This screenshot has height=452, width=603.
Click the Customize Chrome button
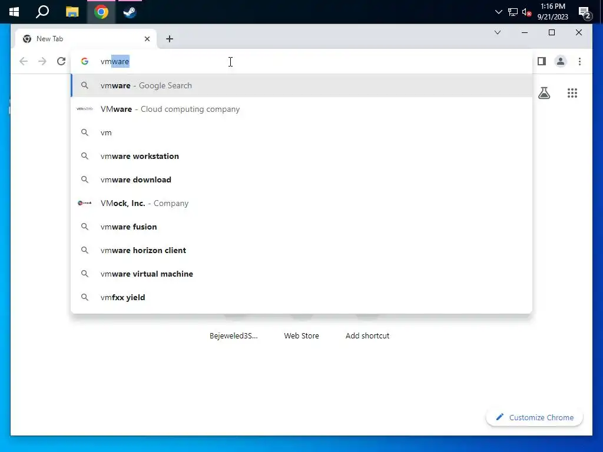click(535, 417)
